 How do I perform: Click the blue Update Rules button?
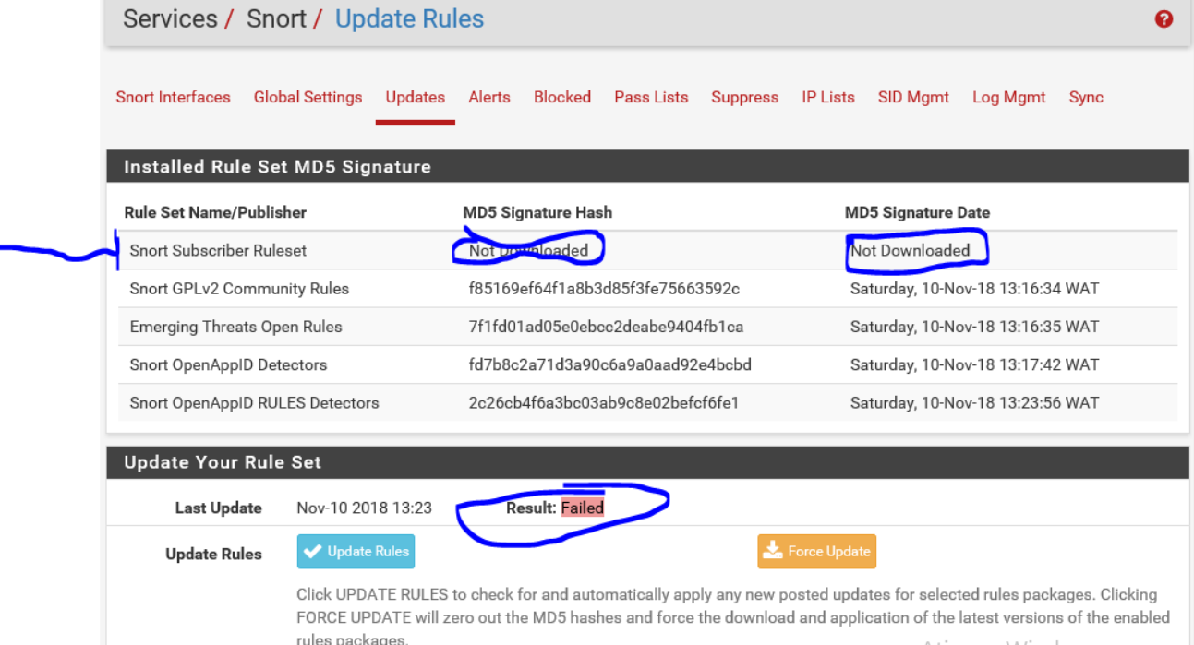pos(356,552)
